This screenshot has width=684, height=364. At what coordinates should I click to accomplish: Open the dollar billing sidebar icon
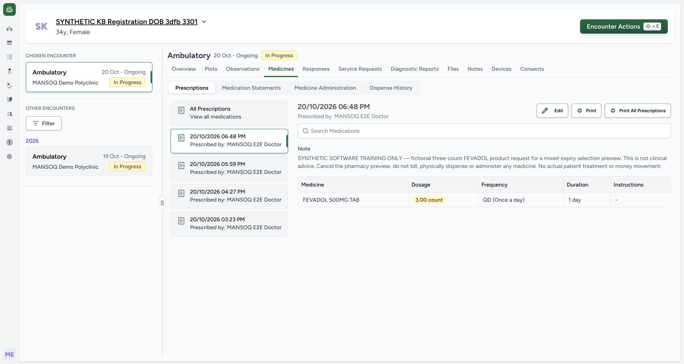click(x=9, y=142)
